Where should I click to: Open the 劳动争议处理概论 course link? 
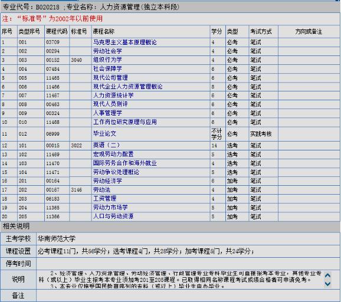click(x=116, y=172)
